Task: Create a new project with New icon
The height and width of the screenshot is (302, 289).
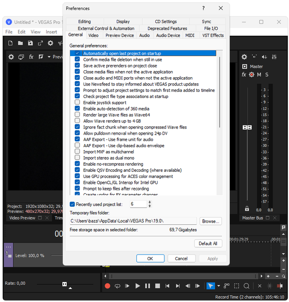Action: pos(10,43)
